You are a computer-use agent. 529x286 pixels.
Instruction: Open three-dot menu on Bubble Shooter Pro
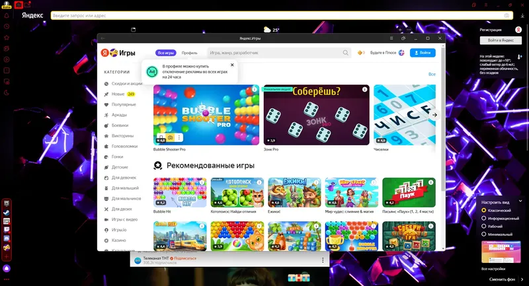tap(179, 137)
